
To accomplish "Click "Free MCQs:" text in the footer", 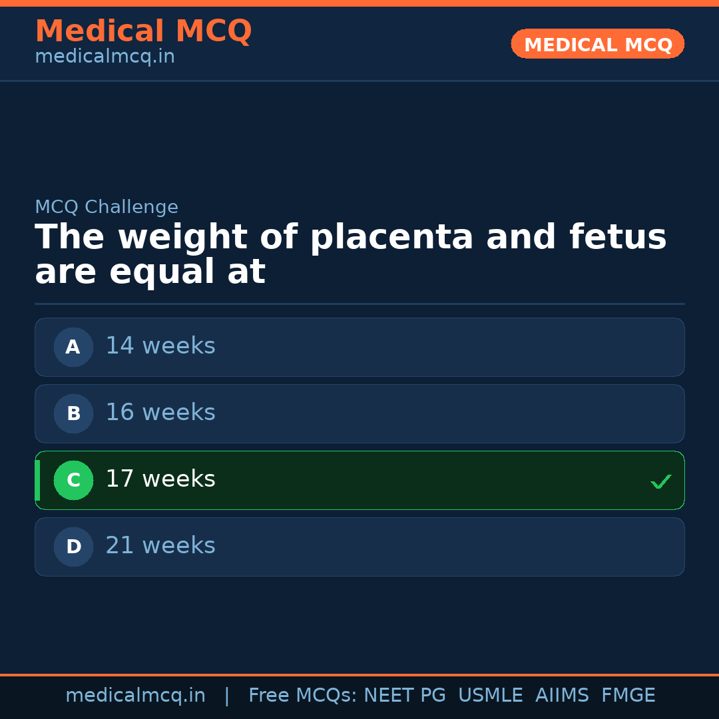I will pos(303,696).
